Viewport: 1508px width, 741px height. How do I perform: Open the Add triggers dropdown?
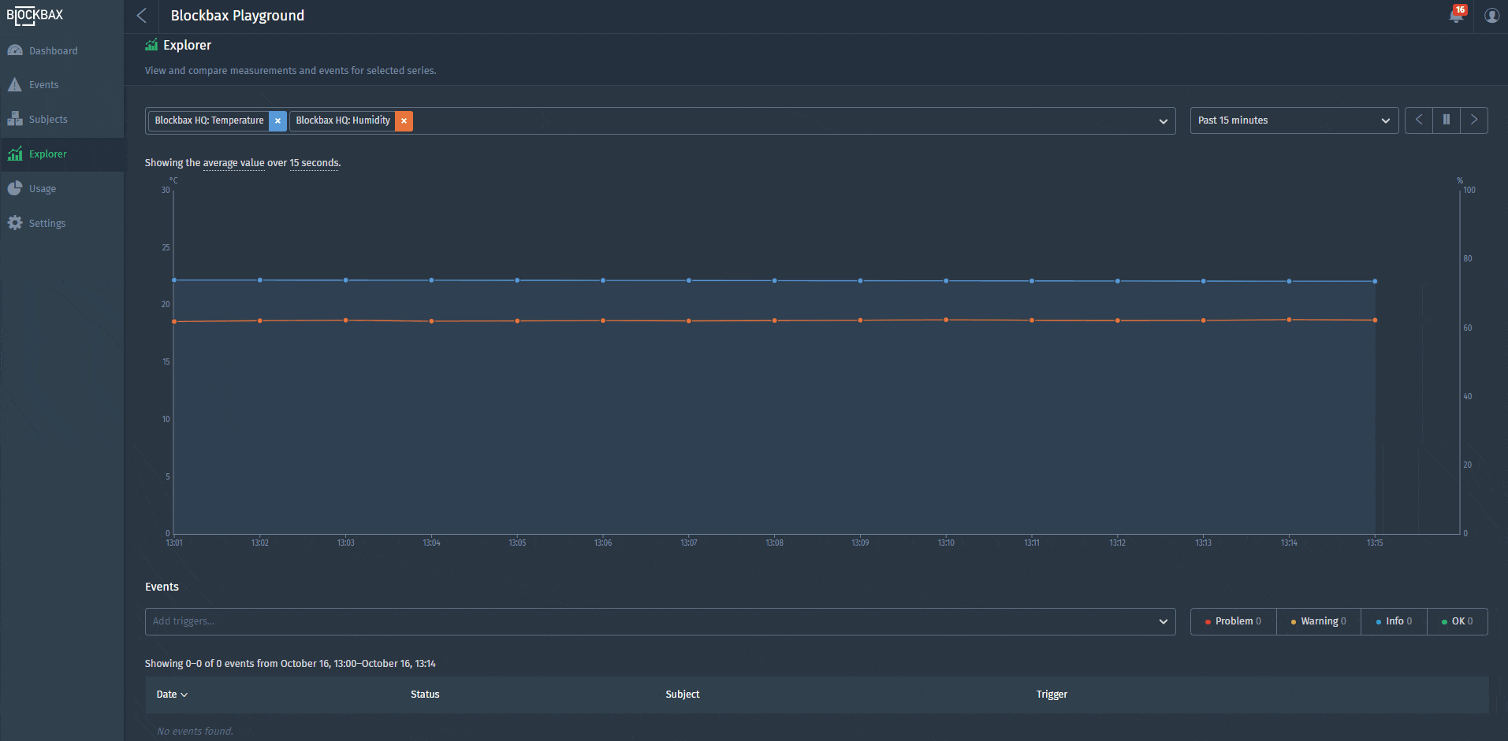click(x=660, y=621)
